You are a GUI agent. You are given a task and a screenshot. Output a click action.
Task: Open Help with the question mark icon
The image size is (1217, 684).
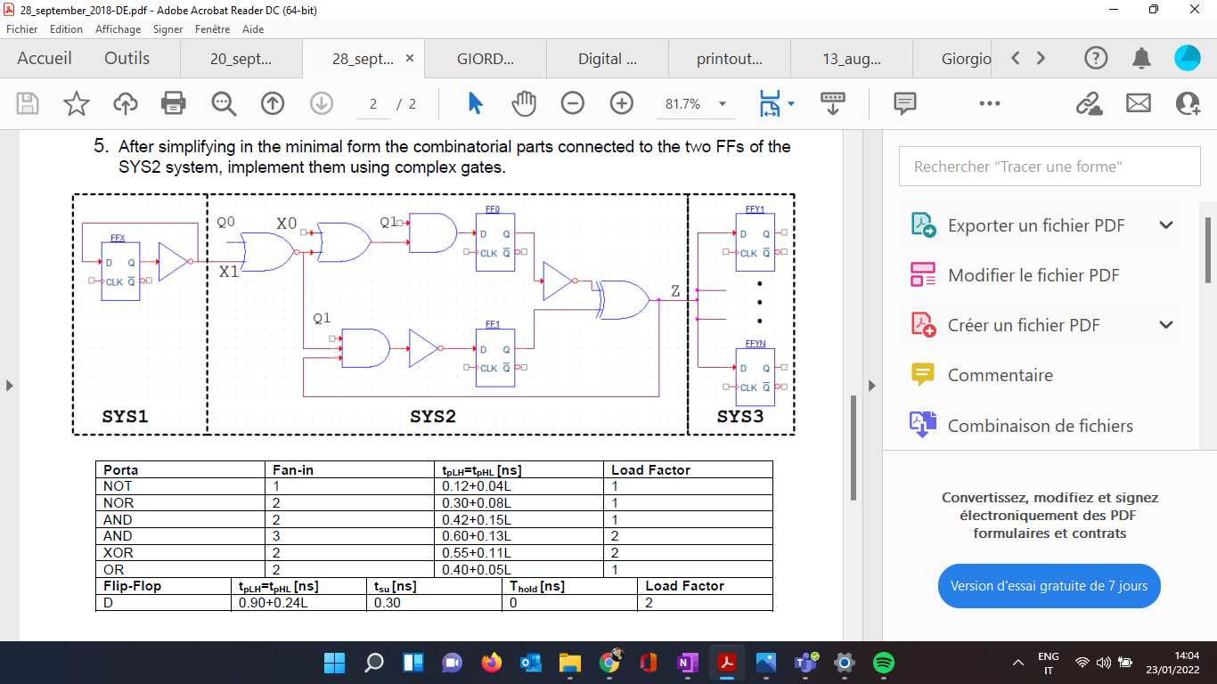(1096, 59)
